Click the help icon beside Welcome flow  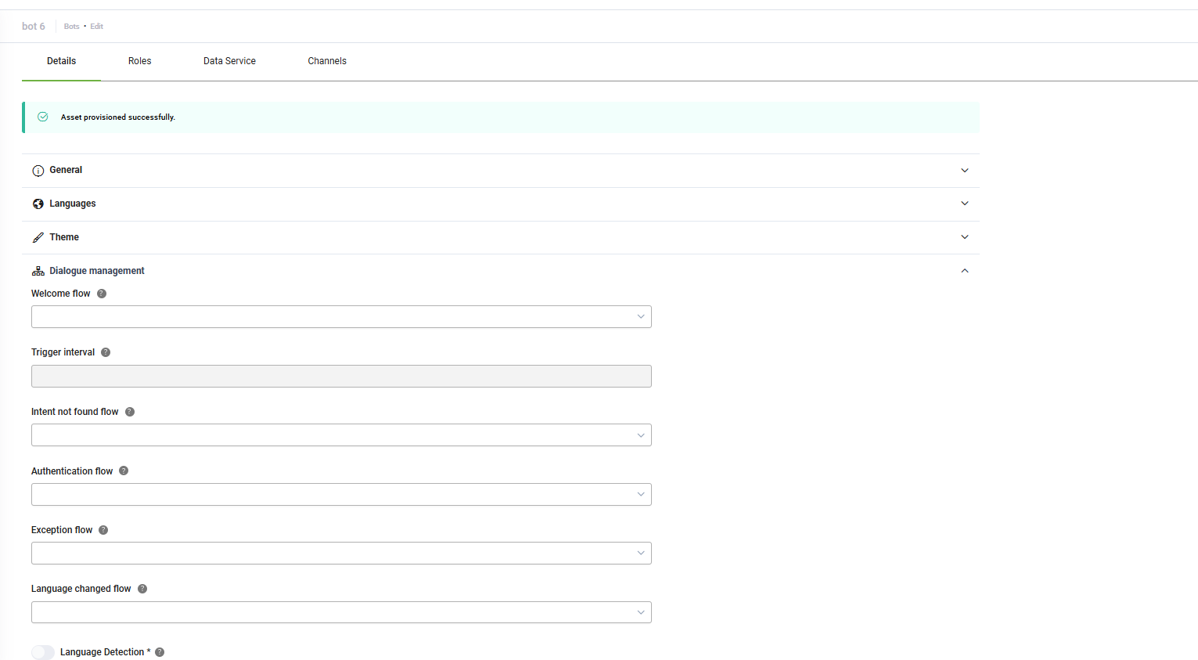tap(102, 294)
